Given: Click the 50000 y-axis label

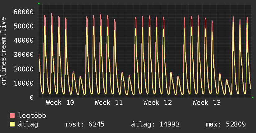Looking at the screenshot, I should tap(24, 26).
